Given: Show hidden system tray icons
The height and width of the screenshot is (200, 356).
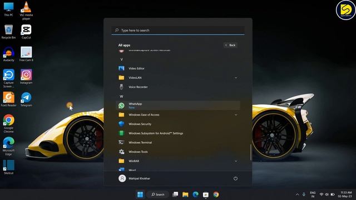Looking at the screenshot, I should coord(297,194).
